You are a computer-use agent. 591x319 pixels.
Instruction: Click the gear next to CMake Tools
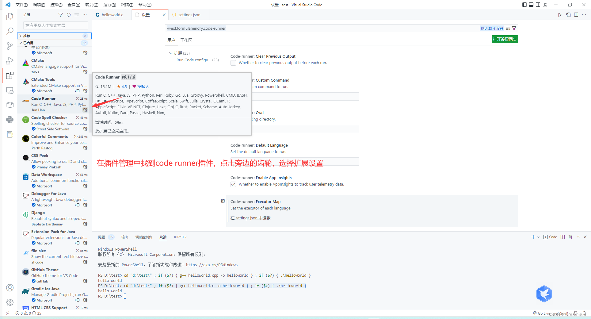(x=85, y=91)
